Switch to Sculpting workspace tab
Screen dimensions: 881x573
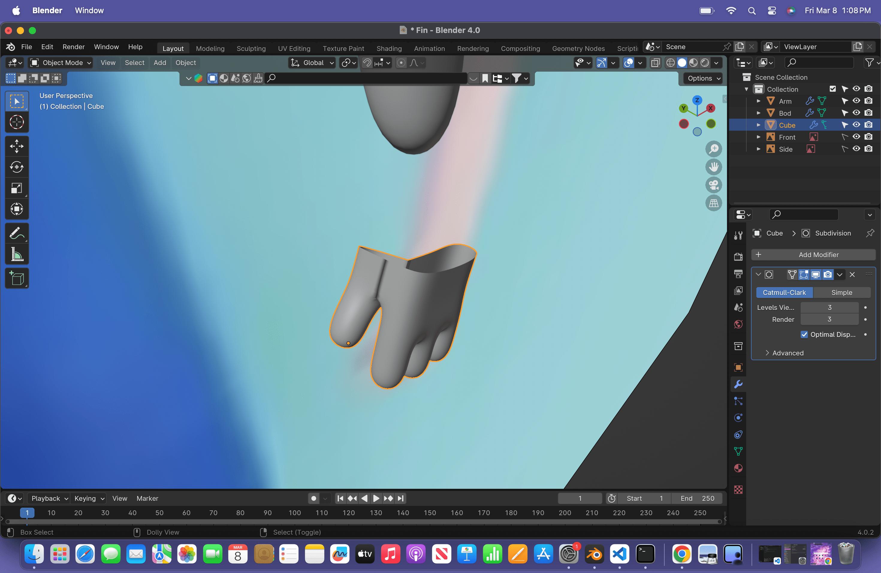[251, 49]
